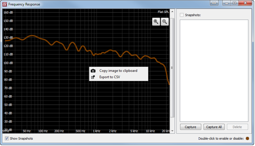Click the Flat SPL label on graph

coord(163,12)
